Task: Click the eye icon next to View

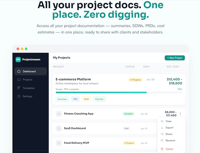Action: pyautogui.click(x=162, y=121)
